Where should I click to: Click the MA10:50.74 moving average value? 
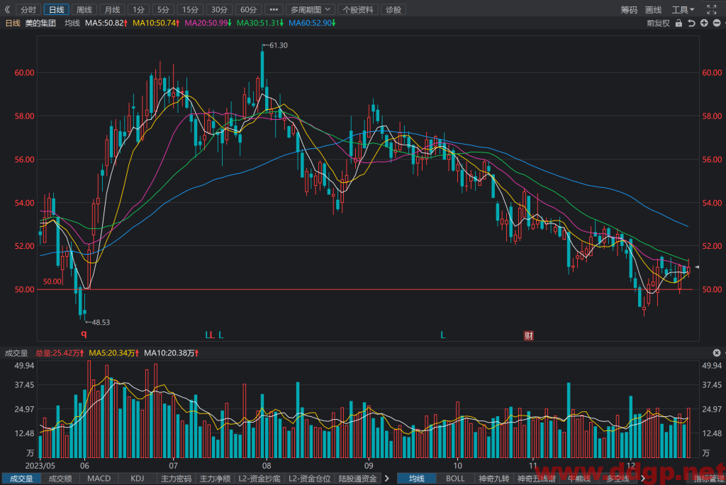tap(156, 23)
